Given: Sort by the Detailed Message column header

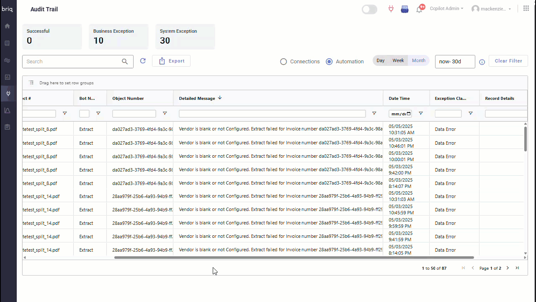Looking at the screenshot, I should (197, 98).
